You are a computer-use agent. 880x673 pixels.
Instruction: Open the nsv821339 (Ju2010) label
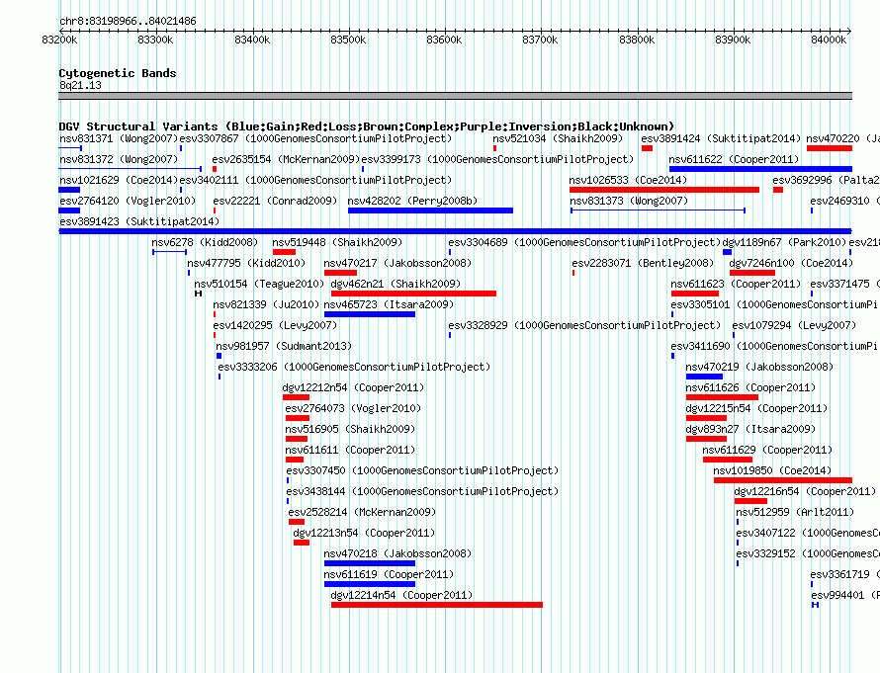pos(266,304)
